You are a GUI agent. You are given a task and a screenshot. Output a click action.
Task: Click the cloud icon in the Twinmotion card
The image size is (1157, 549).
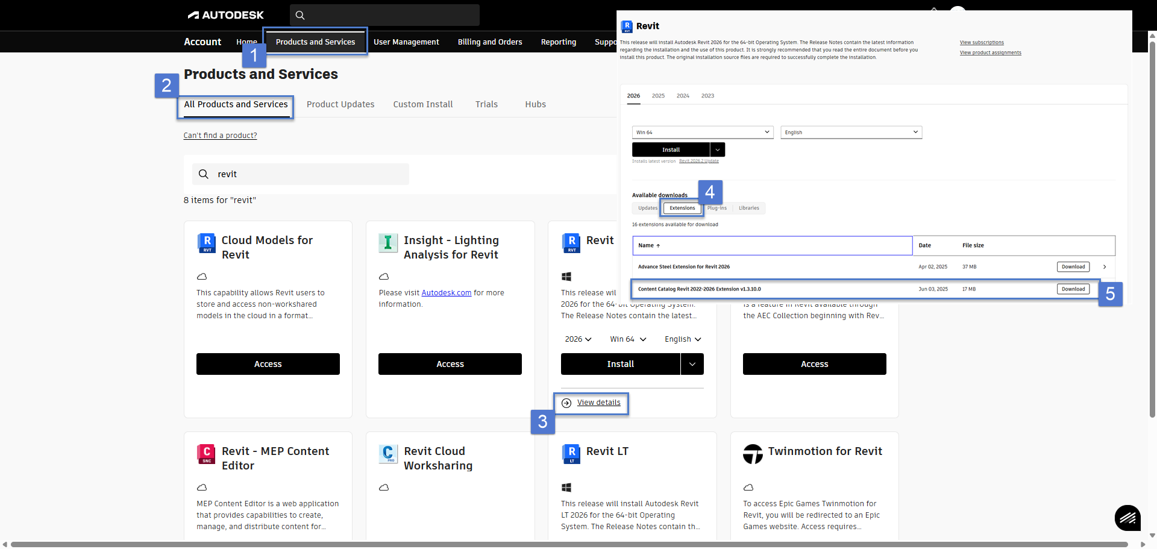tap(748, 488)
